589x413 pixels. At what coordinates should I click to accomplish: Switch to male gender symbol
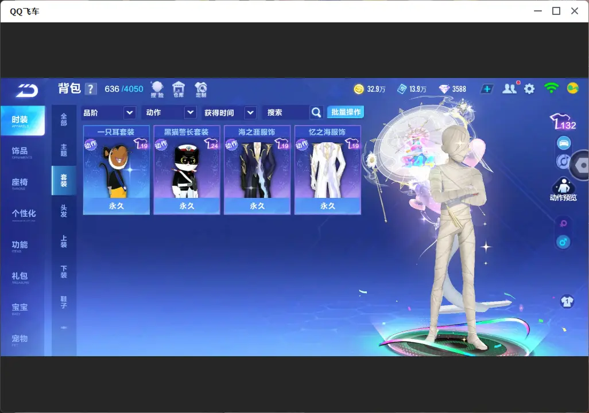click(x=563, y=242)
